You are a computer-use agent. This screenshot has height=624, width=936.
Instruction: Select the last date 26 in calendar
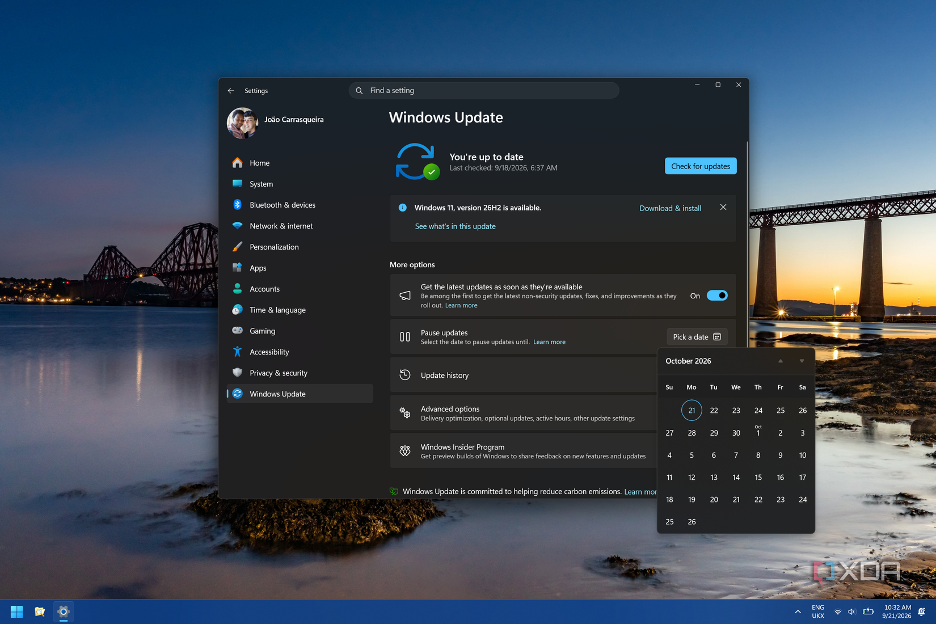pos(692,522)
